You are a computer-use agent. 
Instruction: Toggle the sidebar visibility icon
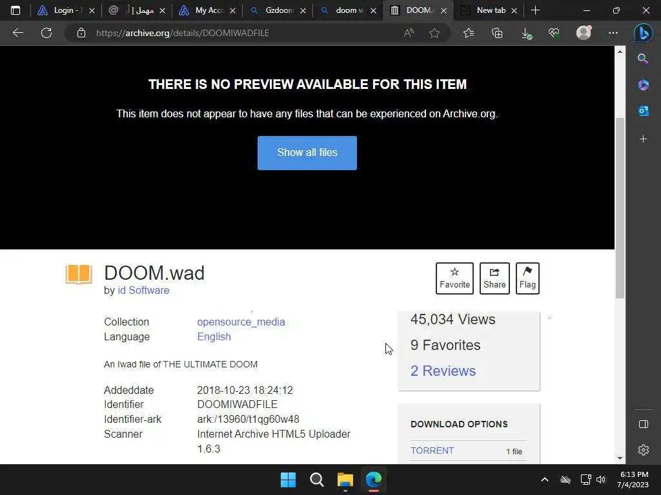(644, 424)
